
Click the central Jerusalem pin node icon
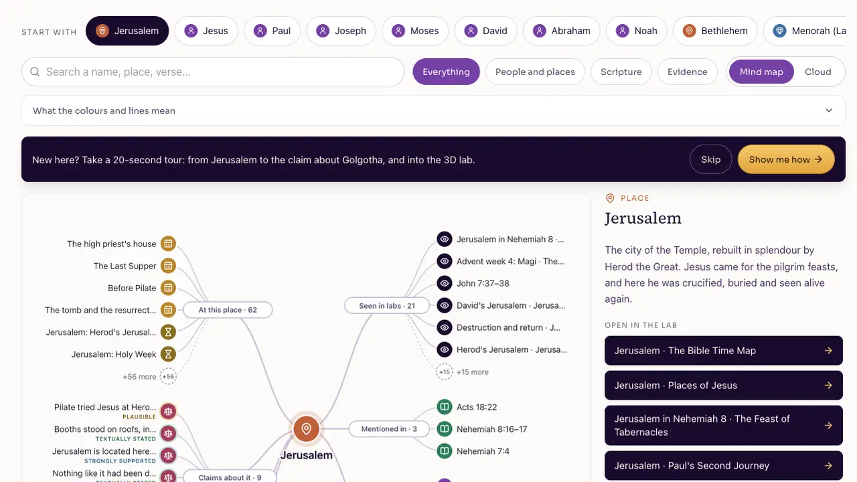tap(307, 429)
